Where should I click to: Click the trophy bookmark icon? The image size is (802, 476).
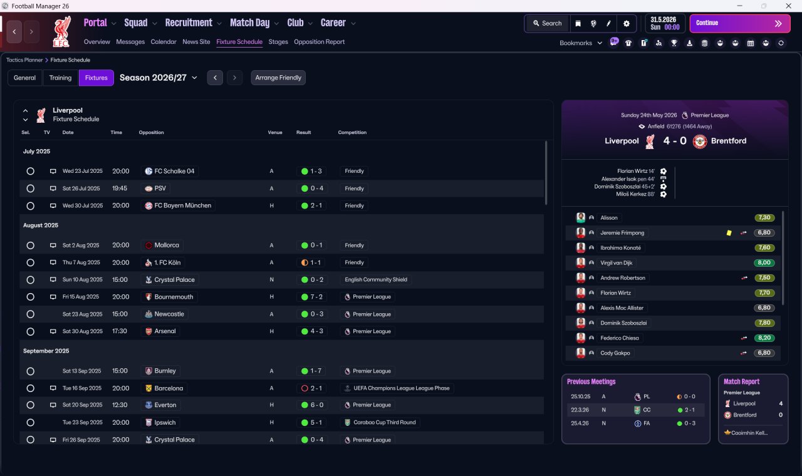click(674, 43)
